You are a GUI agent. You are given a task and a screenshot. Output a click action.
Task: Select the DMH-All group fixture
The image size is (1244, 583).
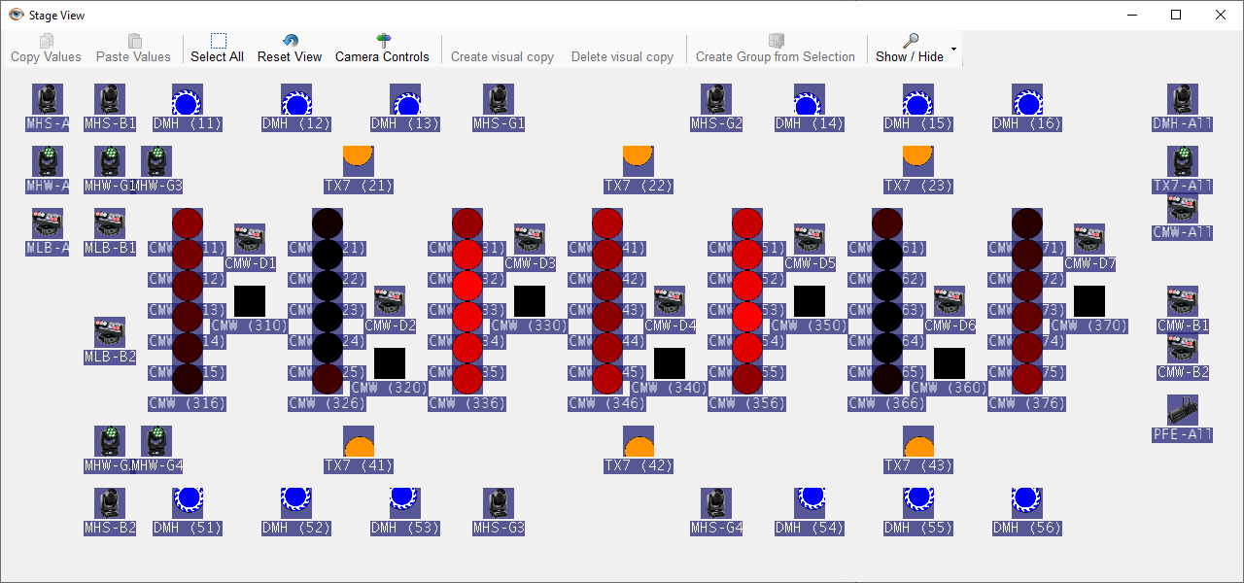[1183, 99]
